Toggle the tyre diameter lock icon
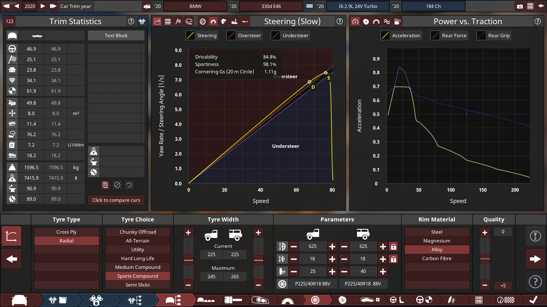Viewport: 547px width, 307px height. (x=393, y=246)
